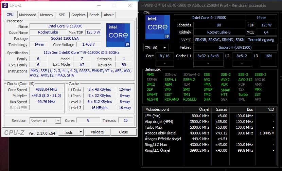The width and height of the screenshot is (282, 171).
Task: Switch to the Graphics tab
Action: pos(78,15)
